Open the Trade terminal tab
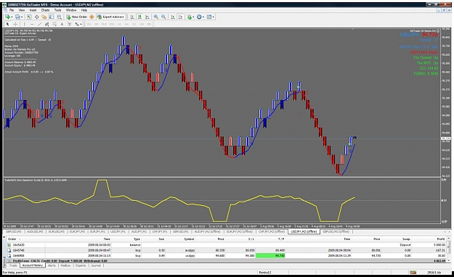The image size is (454, 277). pyautogui.click(x=13, y=265)
